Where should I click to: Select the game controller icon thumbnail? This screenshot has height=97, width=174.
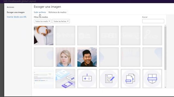(x=87, y=78)
